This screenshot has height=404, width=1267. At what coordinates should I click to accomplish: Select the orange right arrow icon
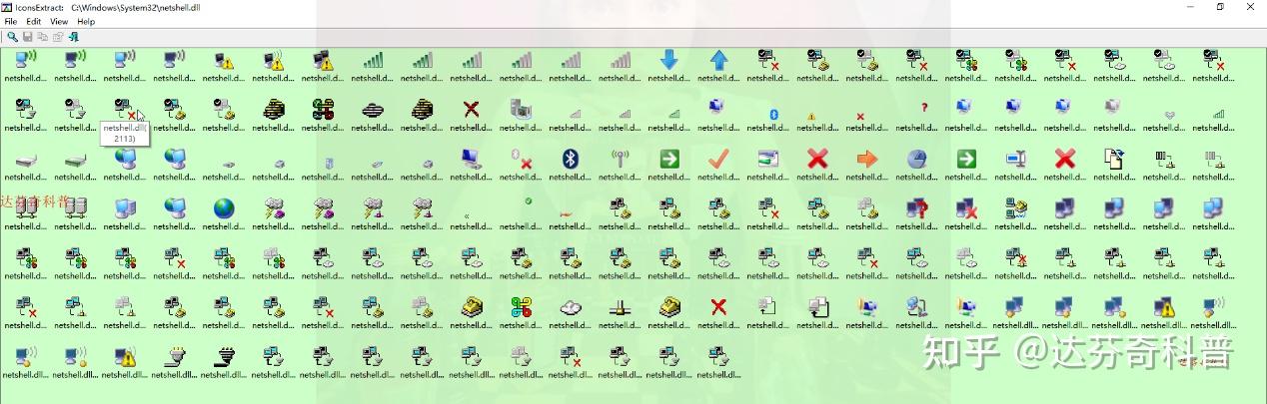pyautogui.click(x=867, y=159)
